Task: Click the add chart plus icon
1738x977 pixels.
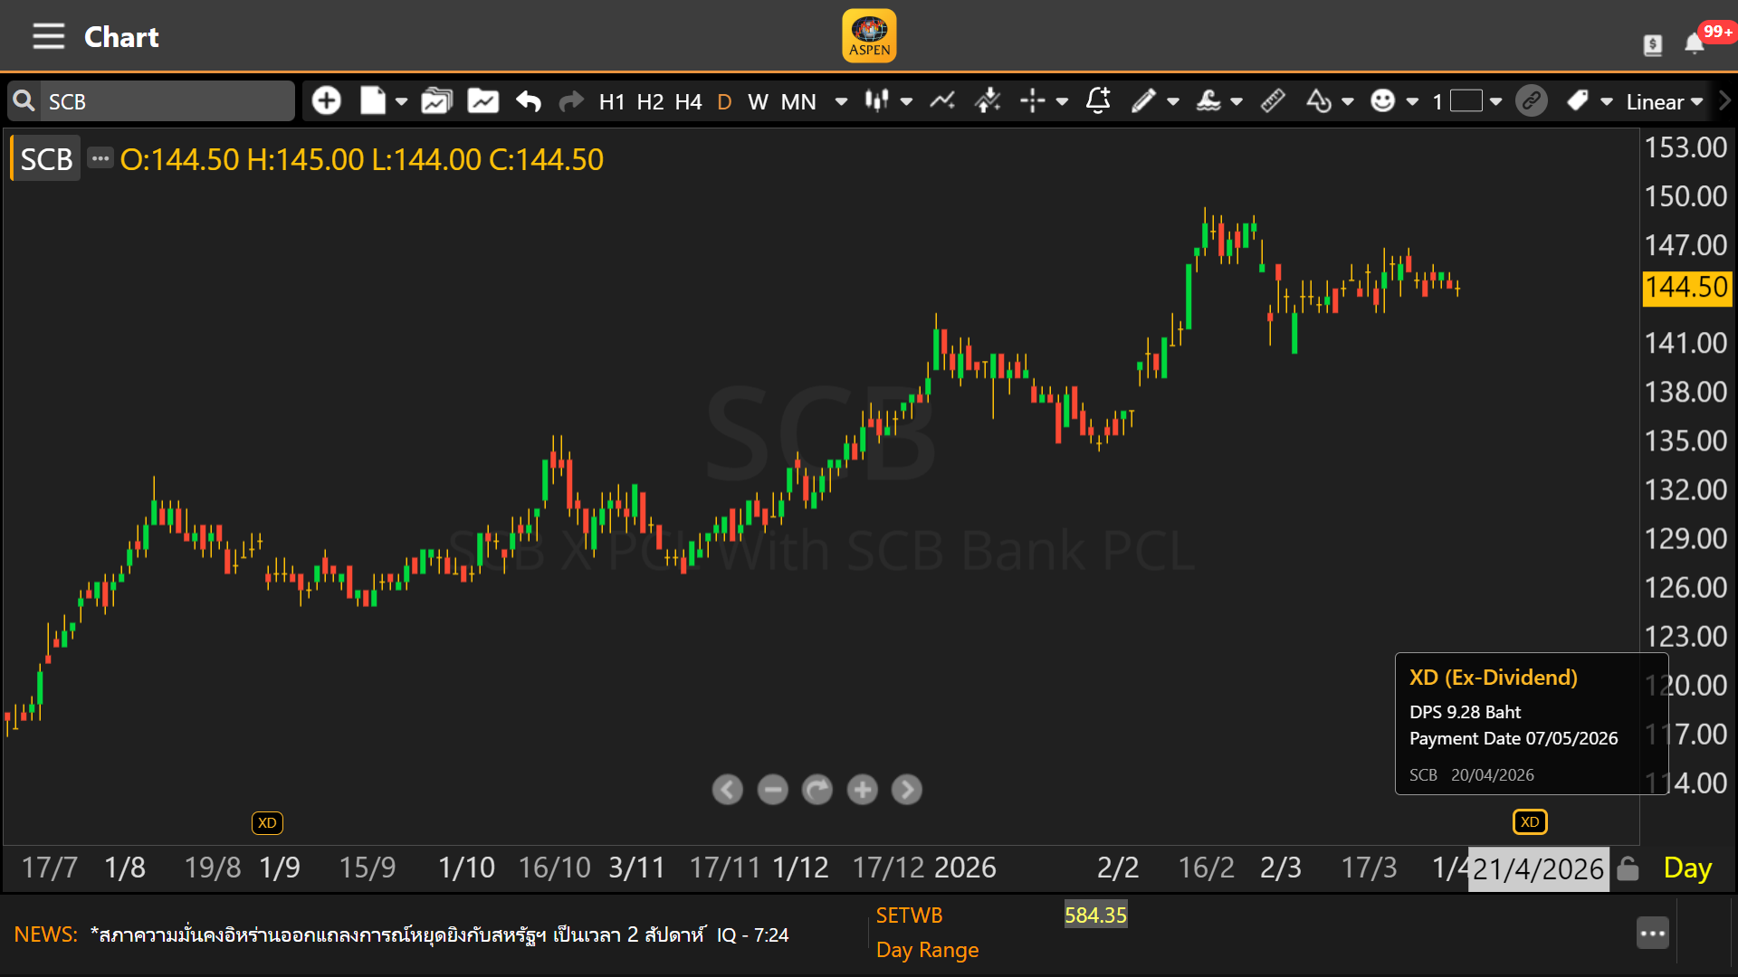Action: 326,101
